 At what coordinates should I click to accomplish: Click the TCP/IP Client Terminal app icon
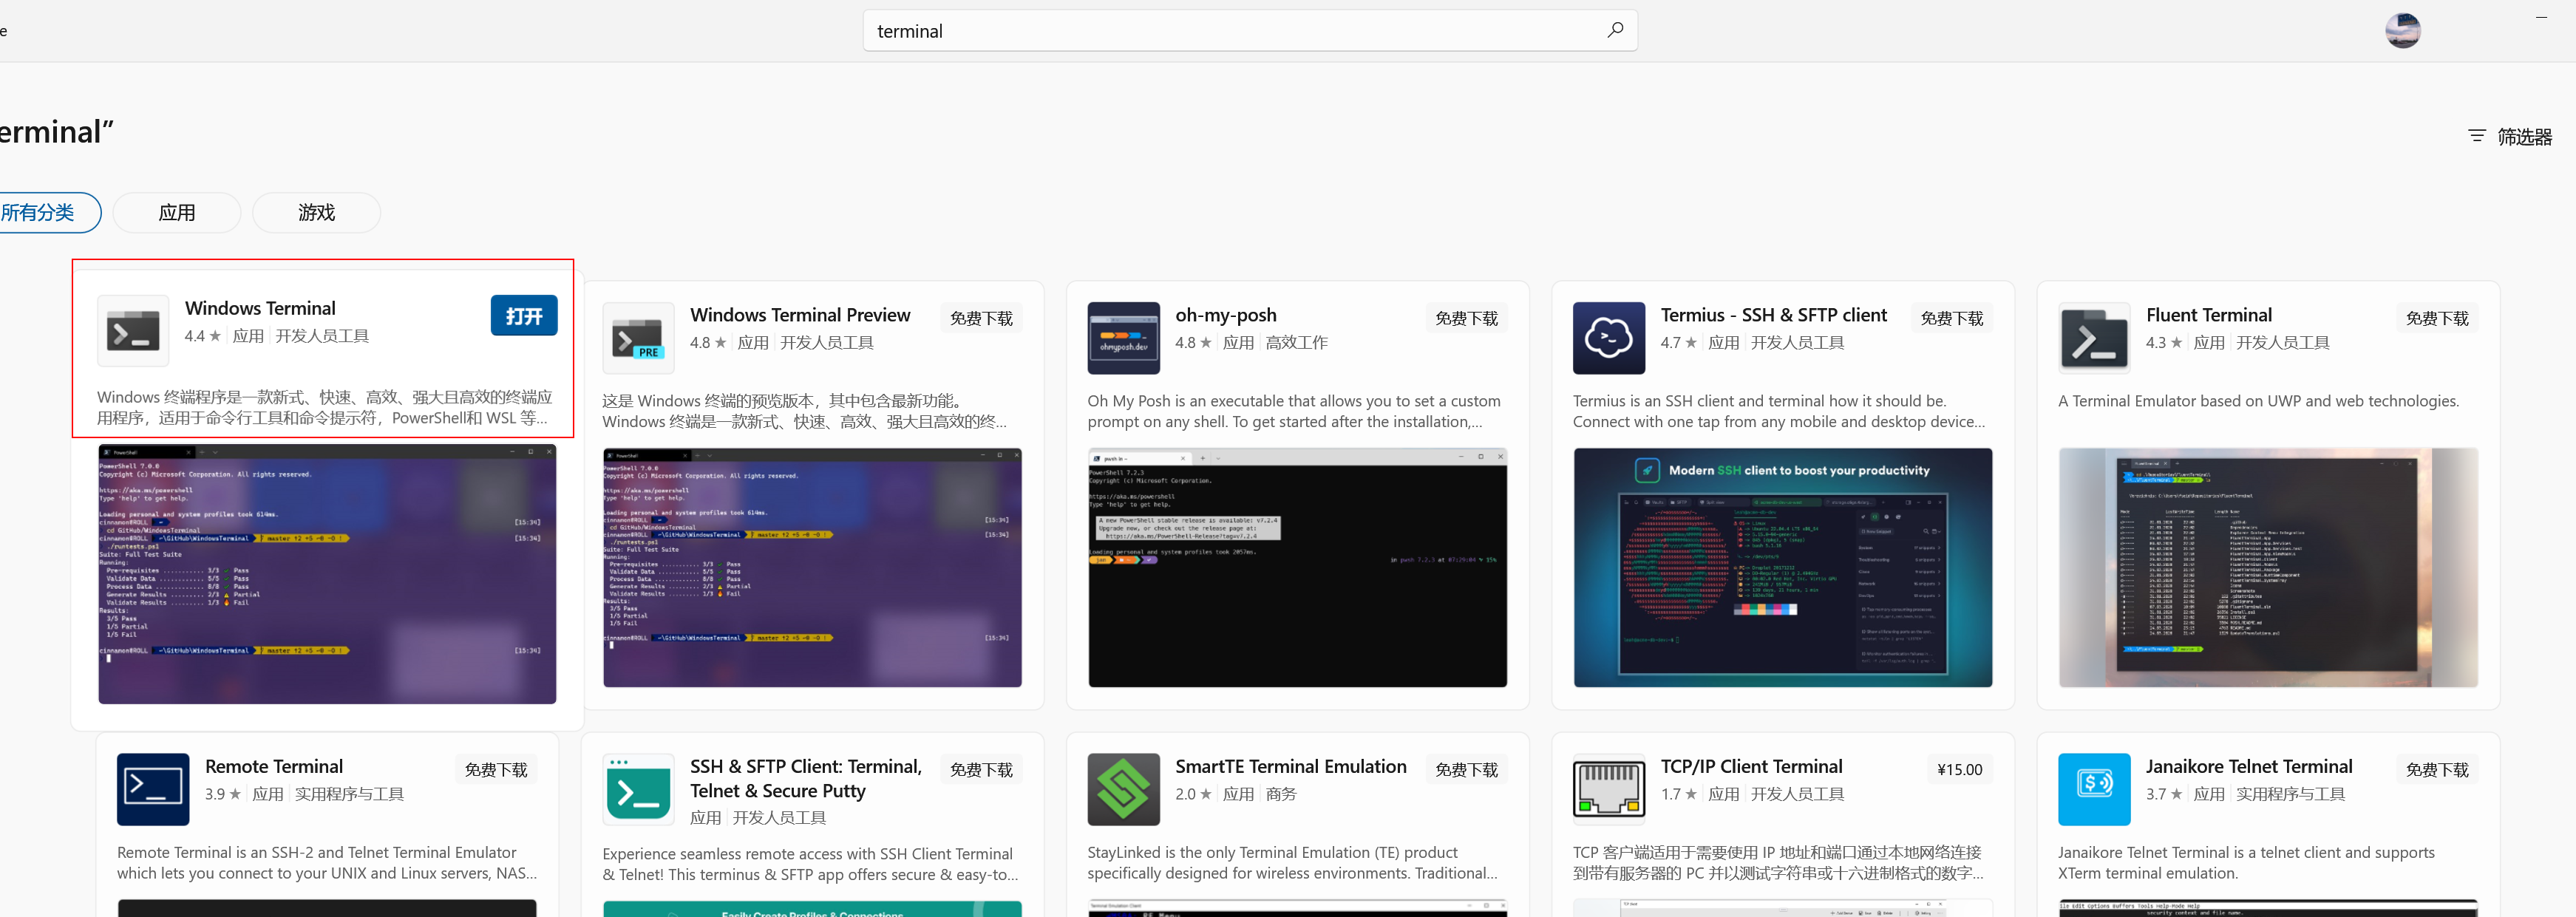click(x=1608, y=789)
